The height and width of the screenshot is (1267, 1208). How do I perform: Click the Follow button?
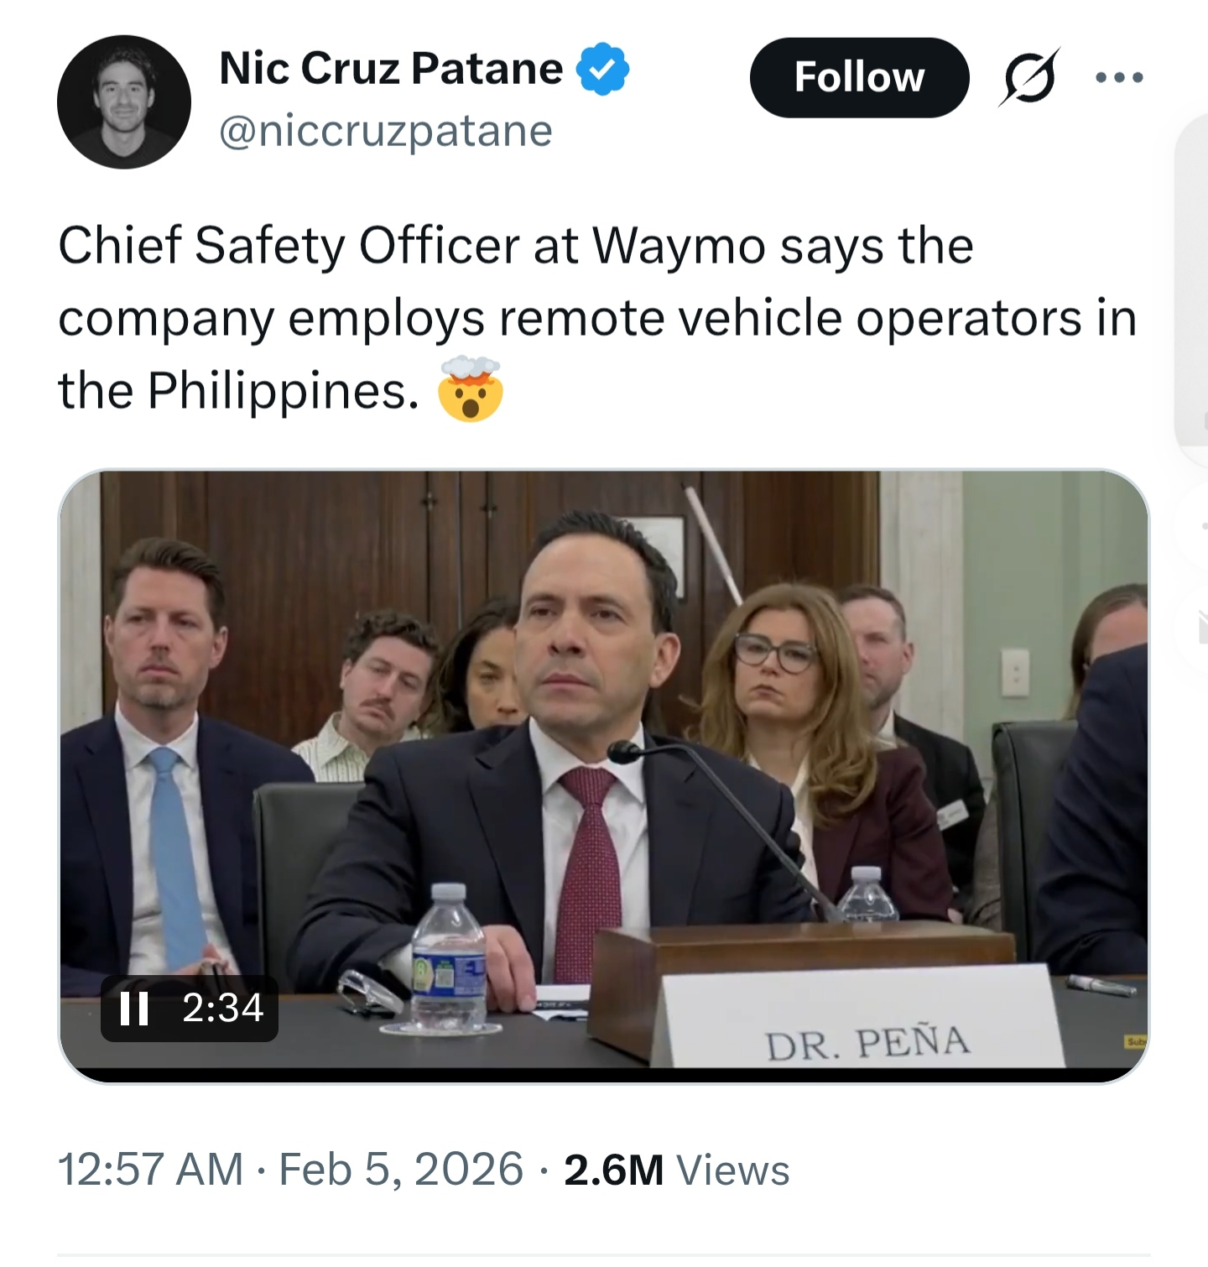pyautogui.click(x=859, y=77)
